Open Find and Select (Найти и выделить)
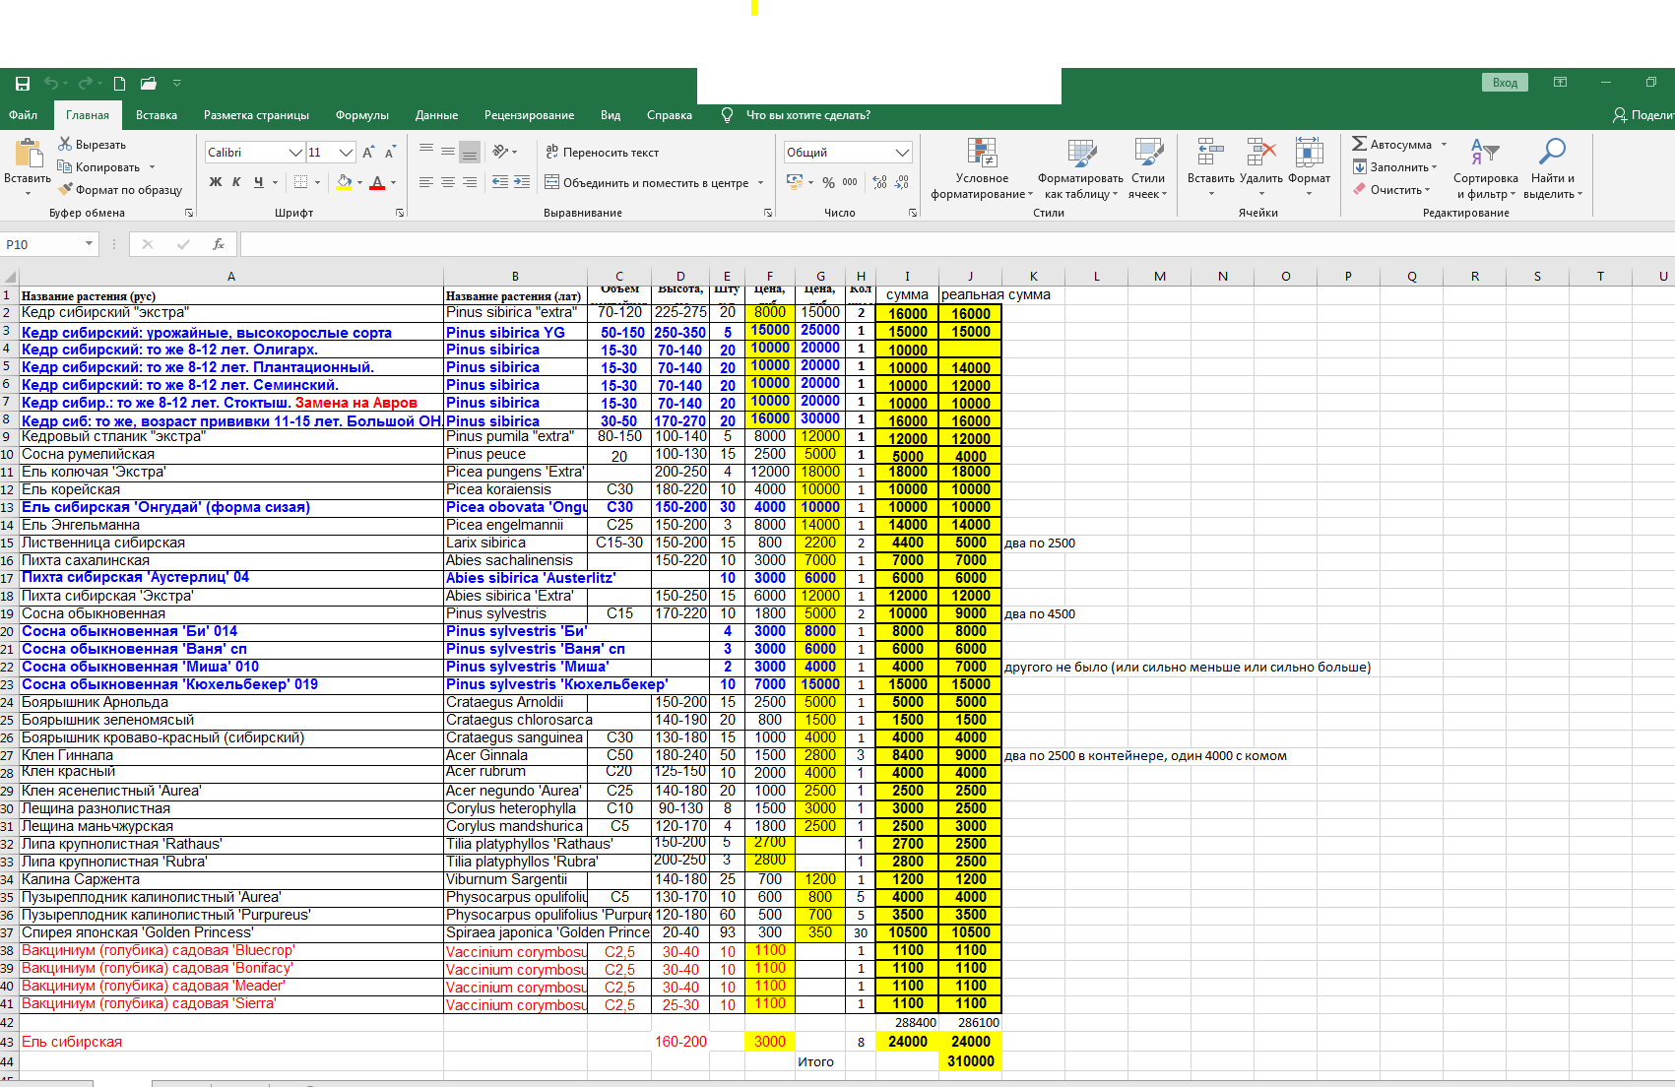 point(1553,168)
